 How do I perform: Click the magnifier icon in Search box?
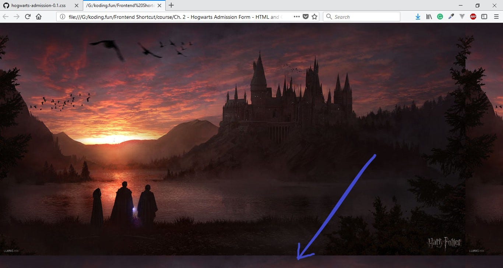(x=329, y=17)
